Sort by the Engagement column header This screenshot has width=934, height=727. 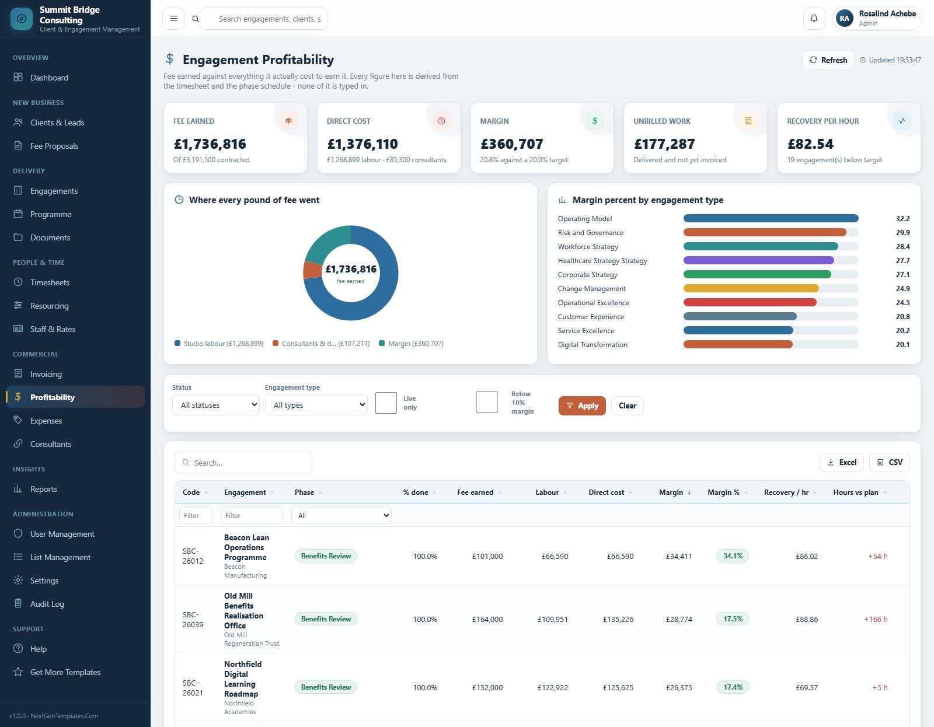tap(249, 492)
